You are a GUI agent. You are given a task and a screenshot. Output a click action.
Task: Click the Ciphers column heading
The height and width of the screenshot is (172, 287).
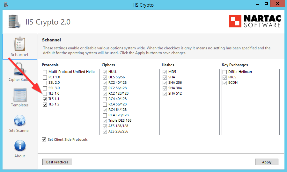pyautogui.click(x=108, y=65)
